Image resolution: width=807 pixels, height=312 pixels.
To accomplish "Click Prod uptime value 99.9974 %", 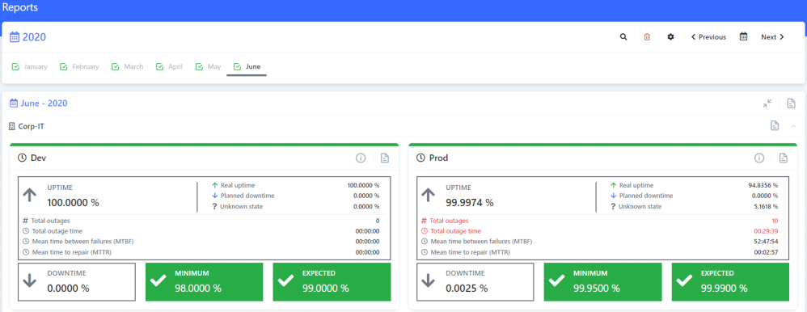I will click(x=469, y=203).
